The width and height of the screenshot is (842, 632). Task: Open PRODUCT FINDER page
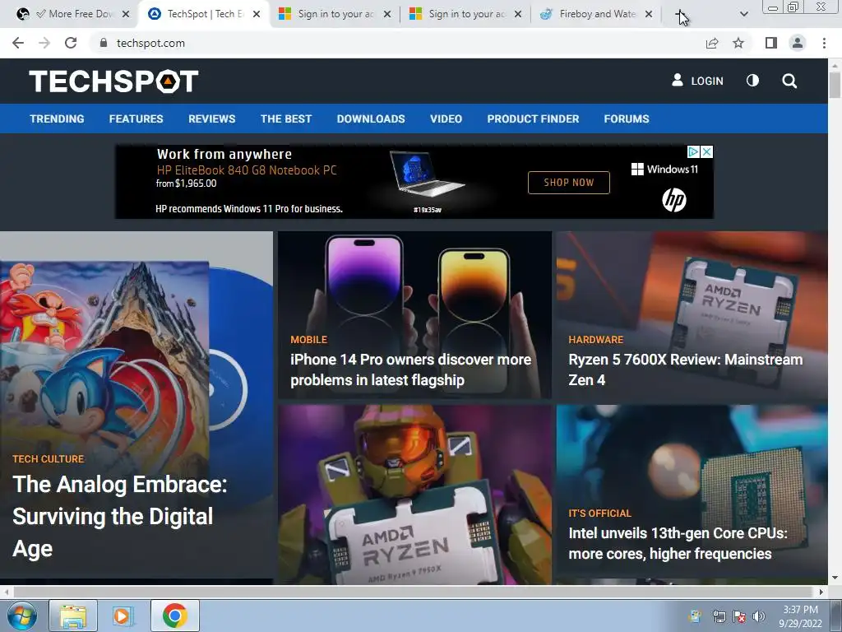click(533, 118)
